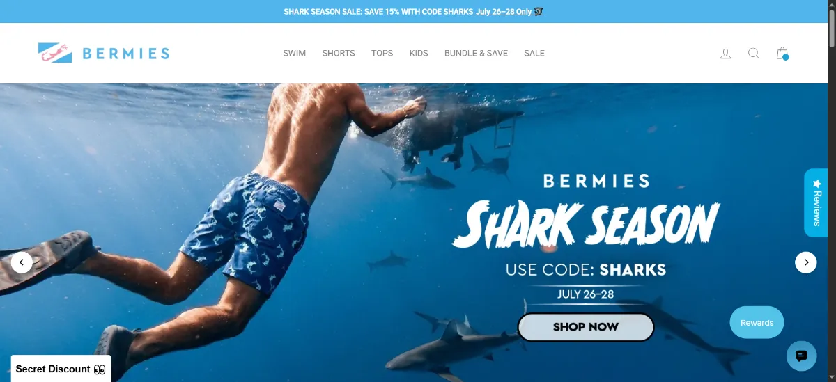Reveal the Secret Discount offer
The height and width of the screenshot is (382, 836).
click(x=61, y=369)
